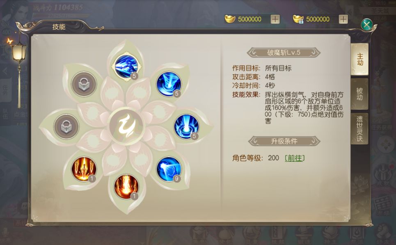This screenshot has width=396, height=245.
Task: Click the 升级条件 upgrade requirements header
Action: [x=284, y=141]
